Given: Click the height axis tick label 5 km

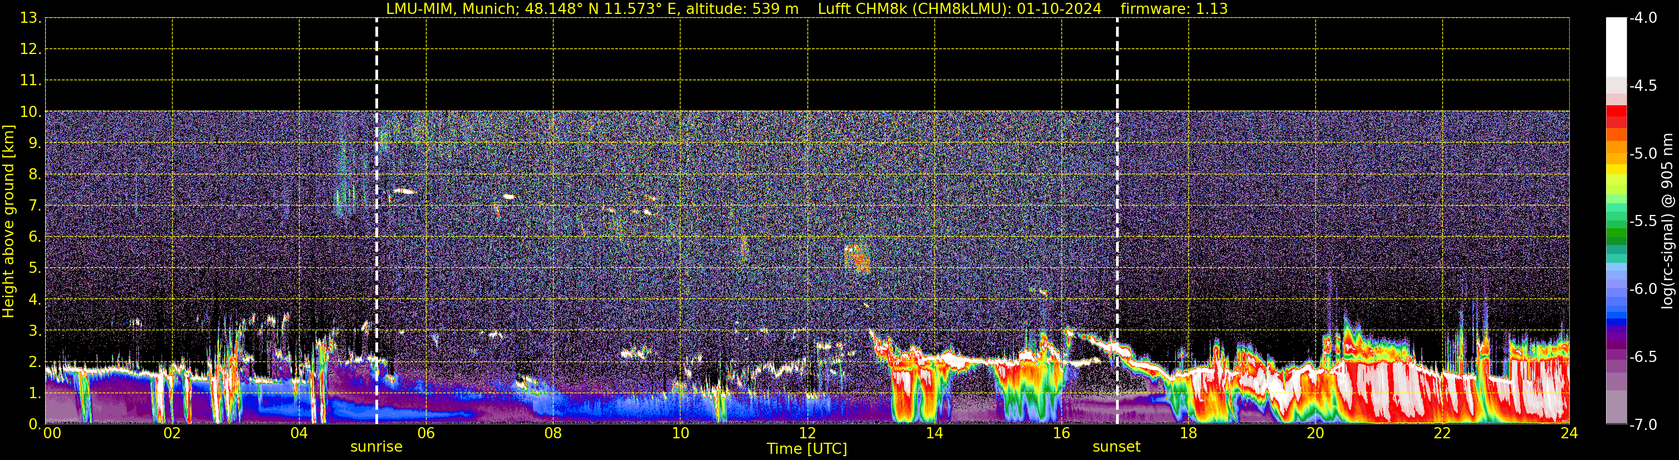Looking at the screenshot, I should click(x=34, y=268).
